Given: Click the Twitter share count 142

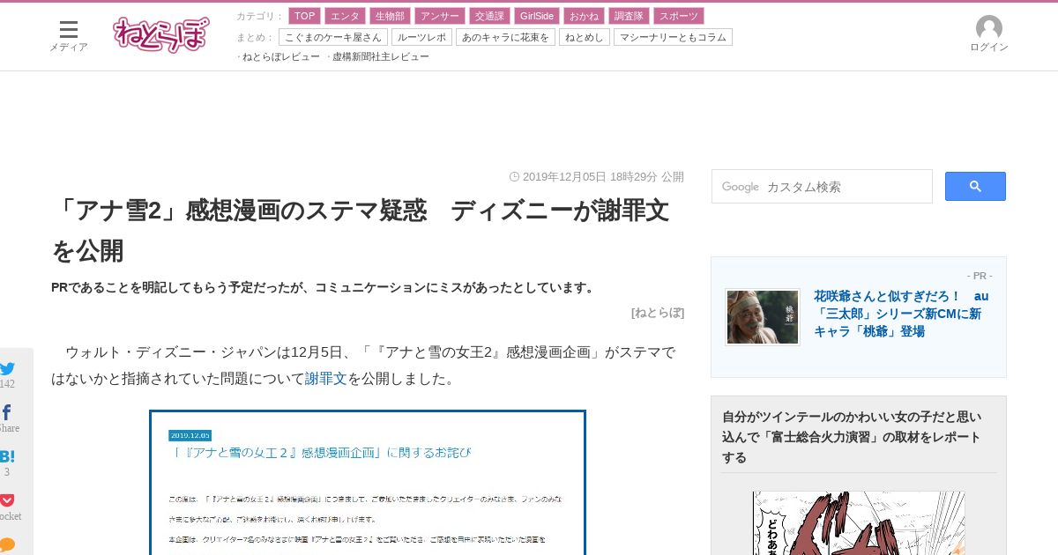Looking at the screenshot, I should coord(7,384).
